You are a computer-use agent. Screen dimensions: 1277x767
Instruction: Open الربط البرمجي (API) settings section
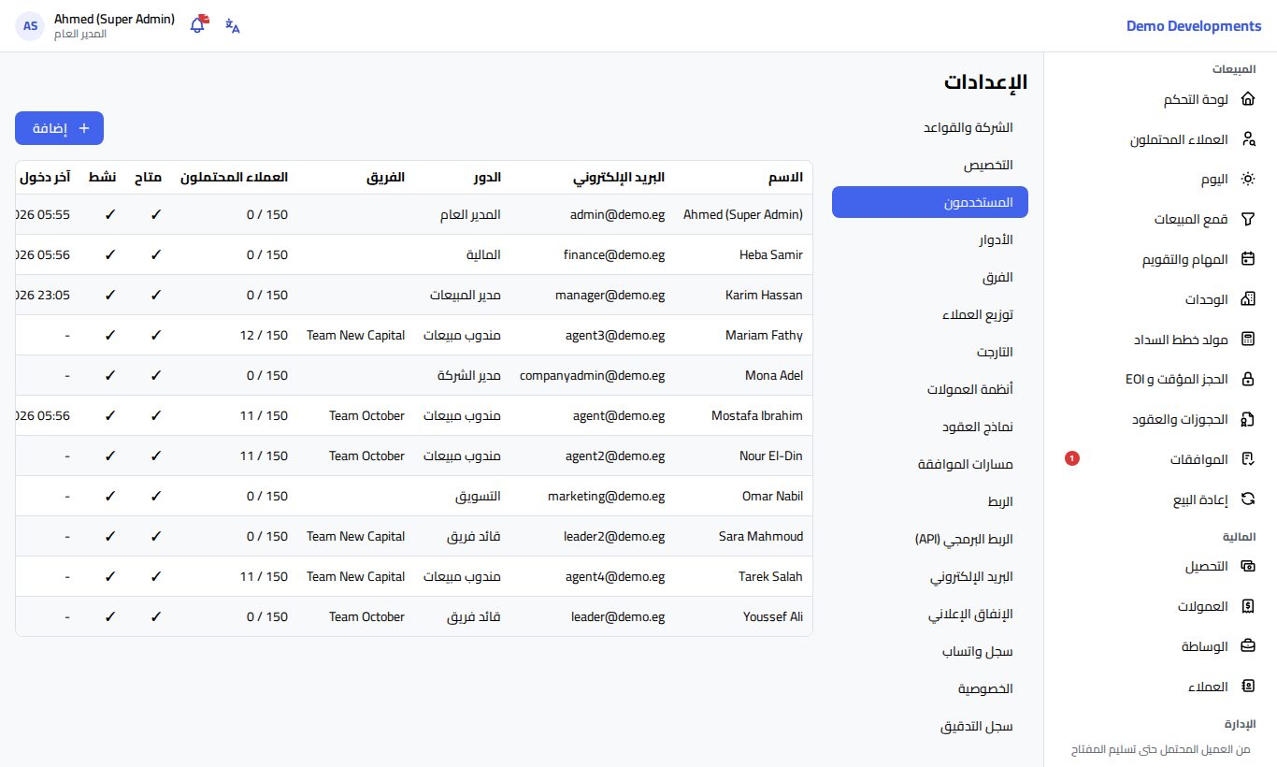click(930, 539)
